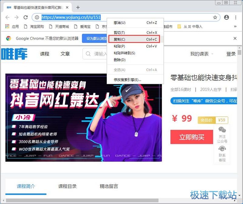Screen dimensions: 243x204
Task: Click the 2019人在学 text
Action: click(x=210, y=90)
